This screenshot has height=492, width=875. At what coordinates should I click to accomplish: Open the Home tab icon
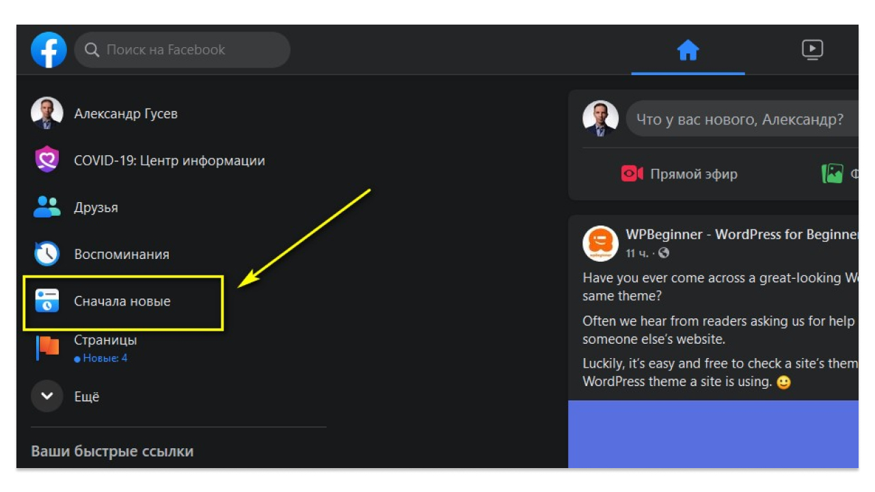click(688, 50)
